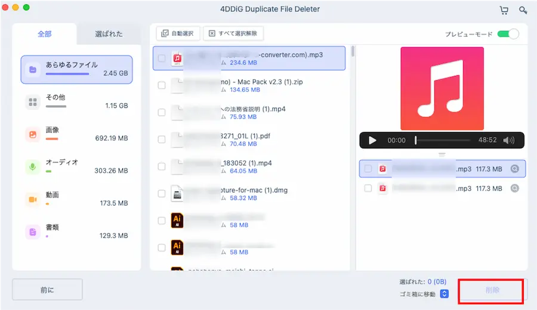Click the Mac Pack v2.3 zip file icon
Screen dimensions: 537x310
(177, 85)
